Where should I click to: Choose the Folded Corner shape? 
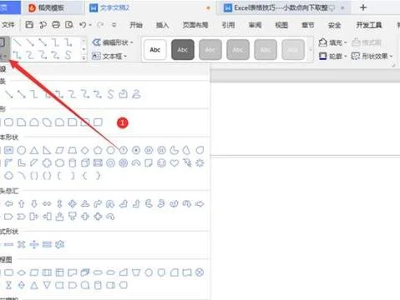[149, 162]
